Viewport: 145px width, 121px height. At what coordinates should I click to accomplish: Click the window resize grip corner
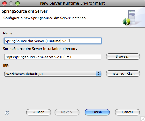pos(143,119)
